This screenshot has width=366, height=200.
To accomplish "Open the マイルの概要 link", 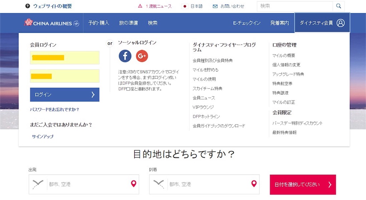I will click(x=284, y=56).
